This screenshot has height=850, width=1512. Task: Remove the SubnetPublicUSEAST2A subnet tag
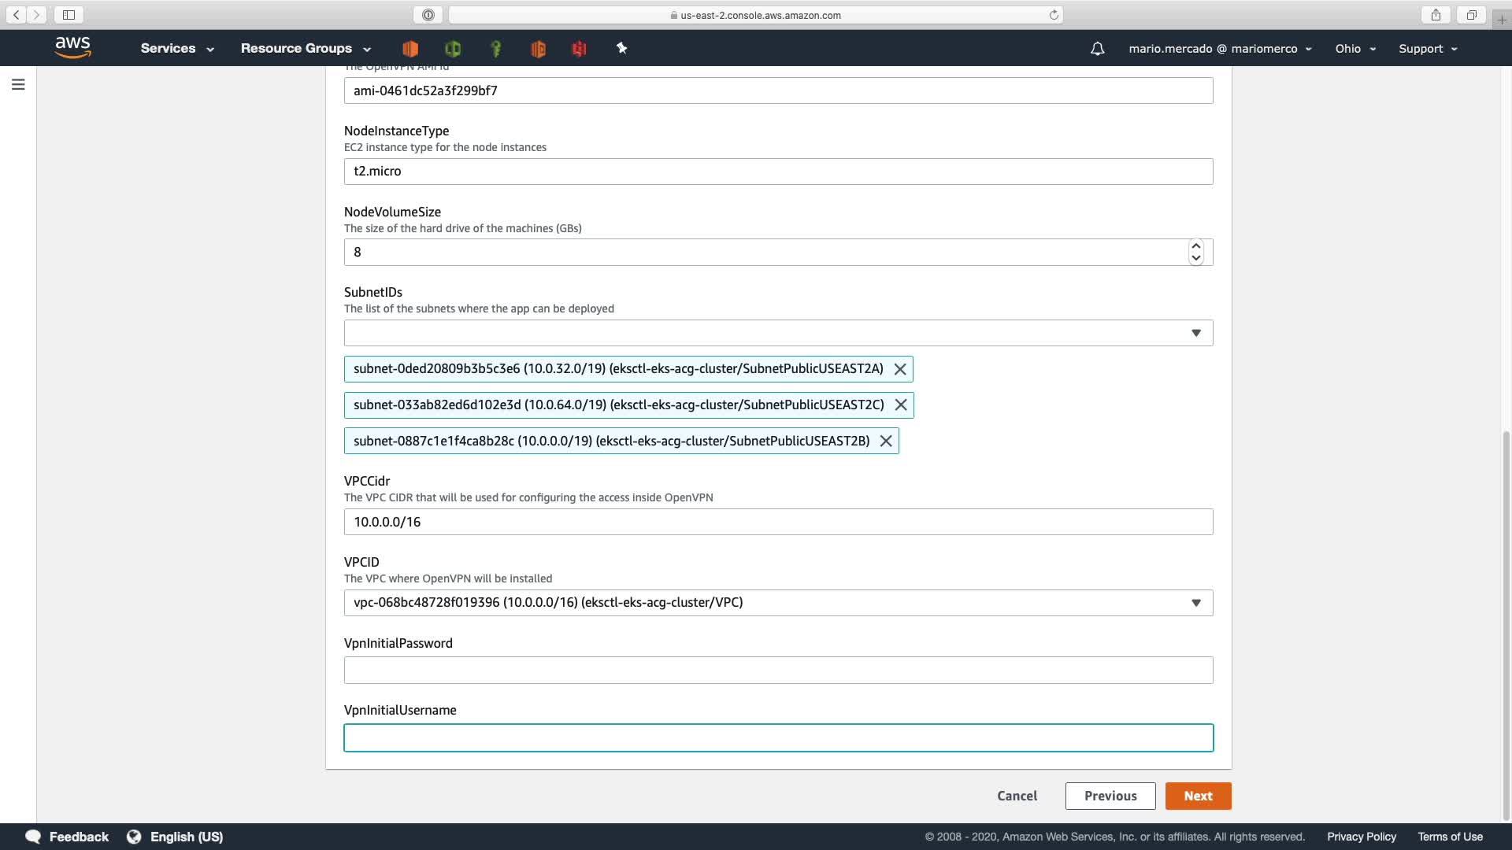coord(900,369)
